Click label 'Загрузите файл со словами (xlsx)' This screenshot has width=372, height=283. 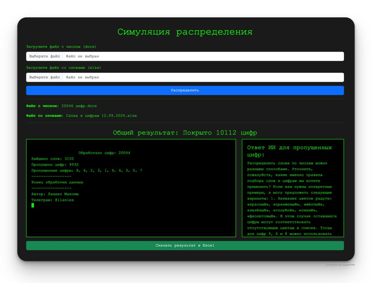(64, 68)
